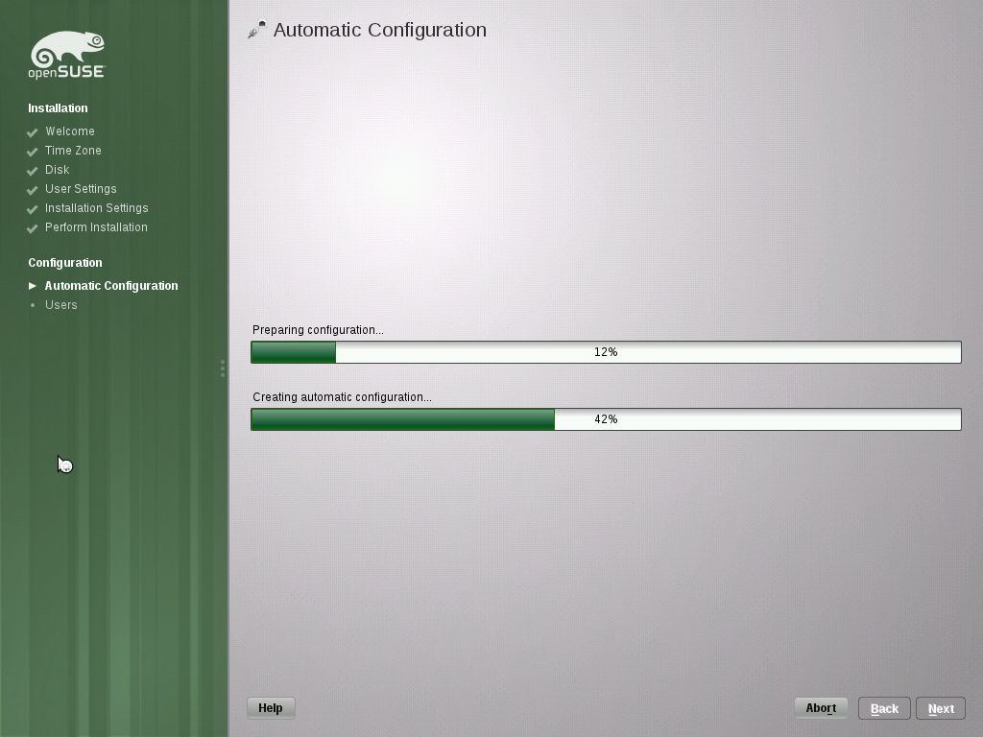Select the Welcome step in sidebar
The height and width of the screenshot is (737, 983).
coord(69,131)
